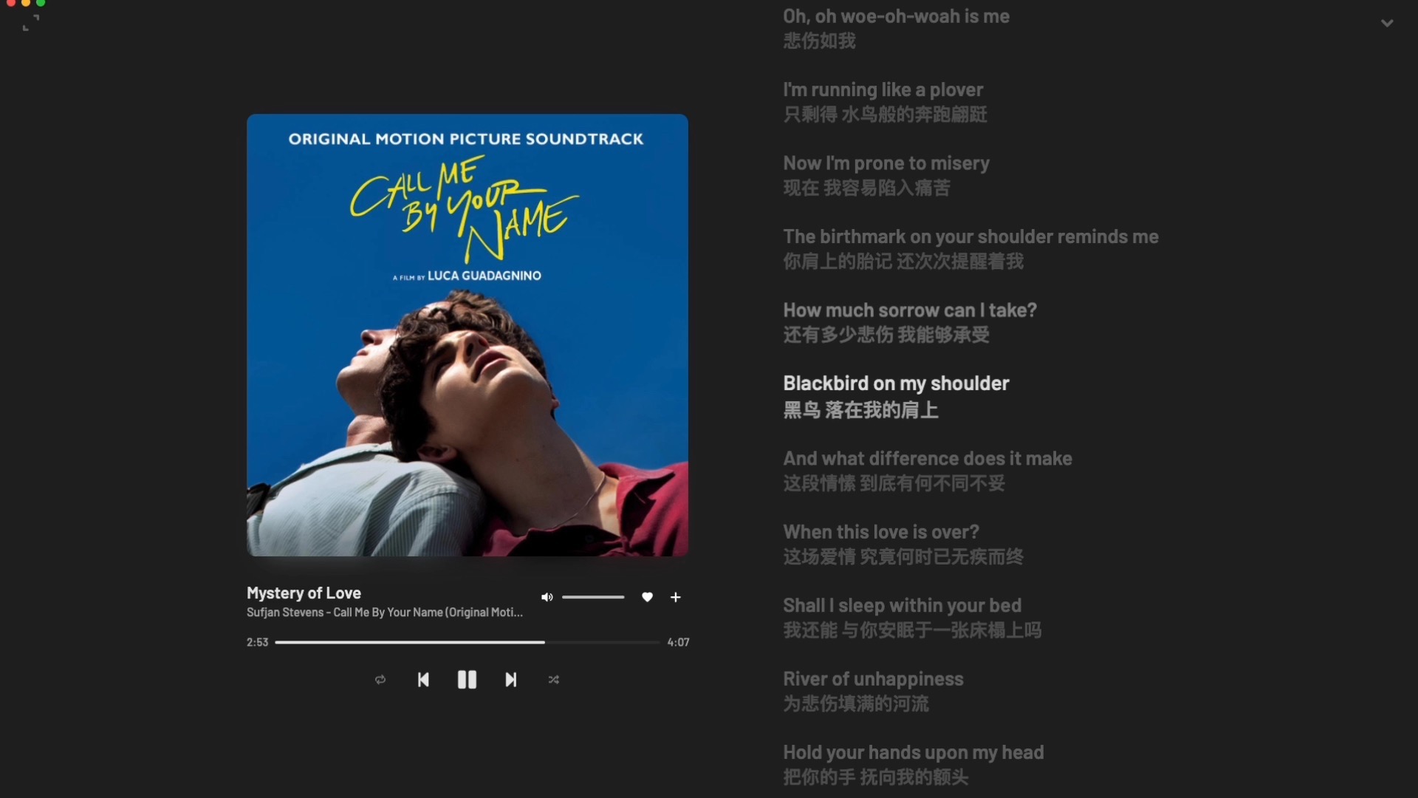
Task: Jump to lyric 'How much sorrow can I take?'
Action: (x=910, y=310)
